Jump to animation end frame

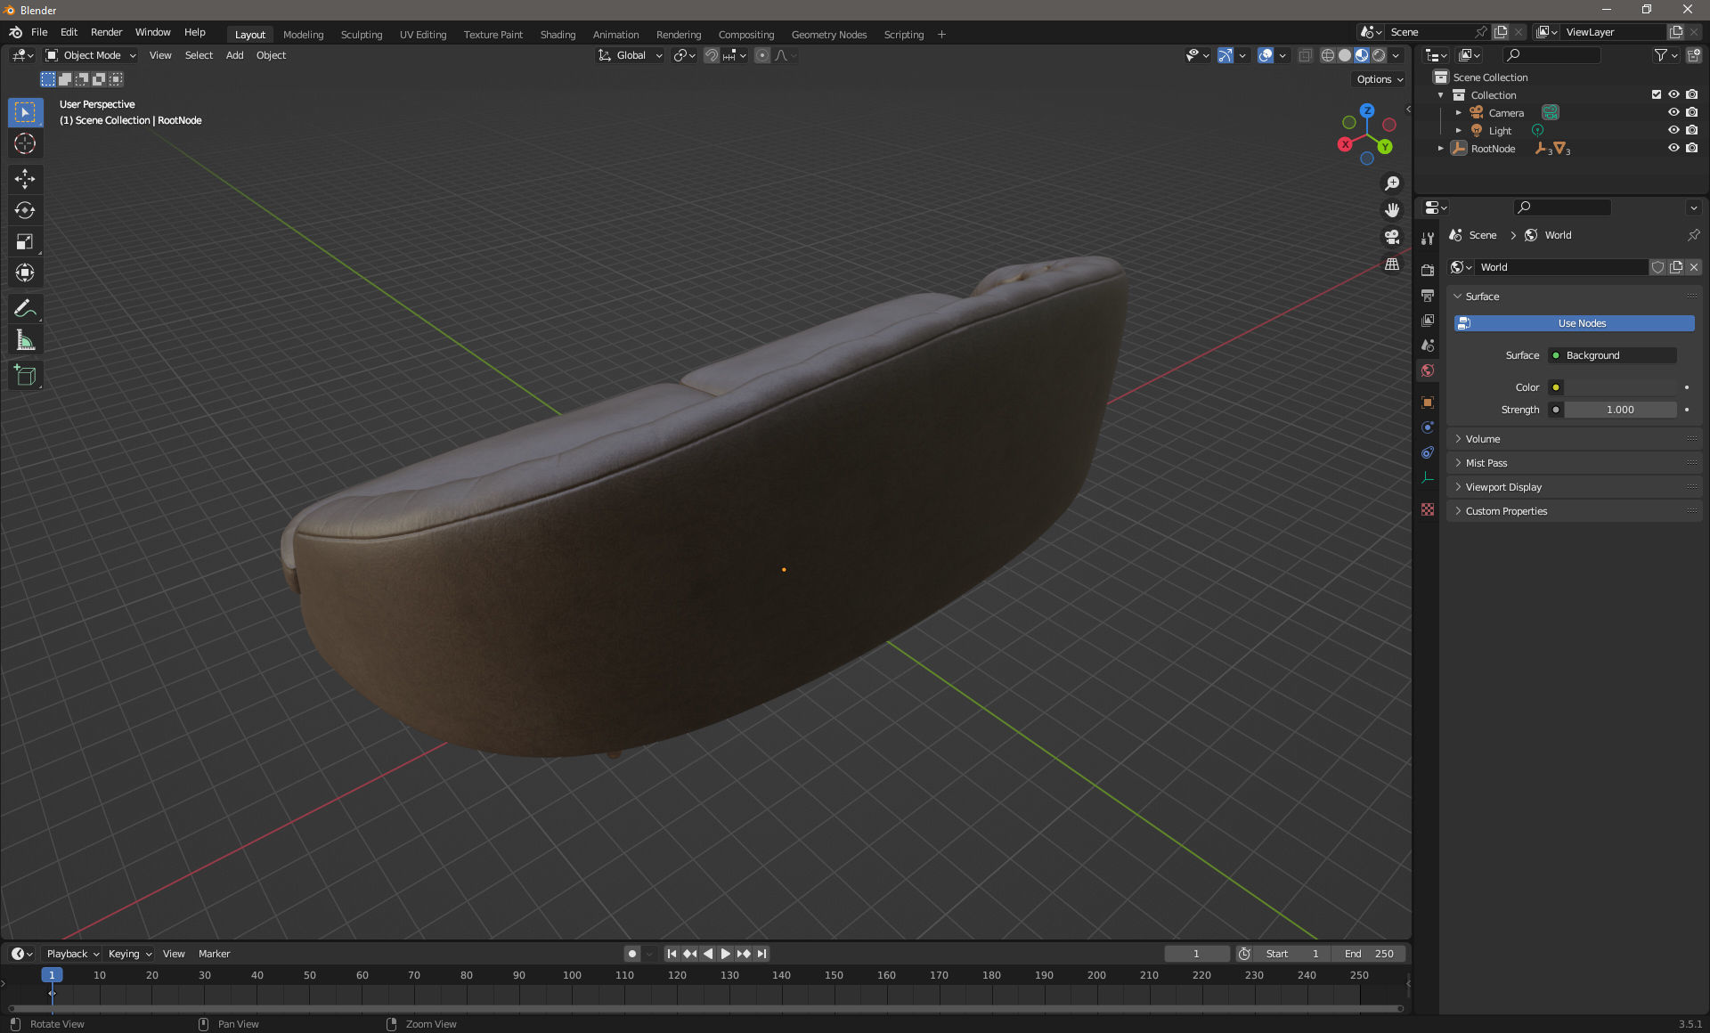[761, 954]
